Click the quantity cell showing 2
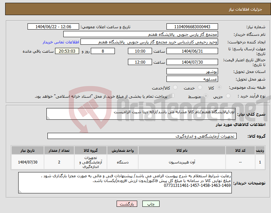 pos(59,162)
